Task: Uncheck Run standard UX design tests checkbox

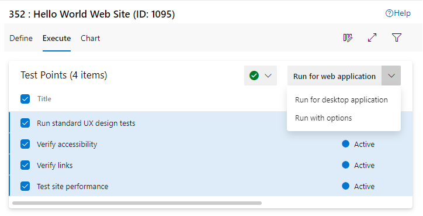Action: pyautogui.click(x=25, y=123)
